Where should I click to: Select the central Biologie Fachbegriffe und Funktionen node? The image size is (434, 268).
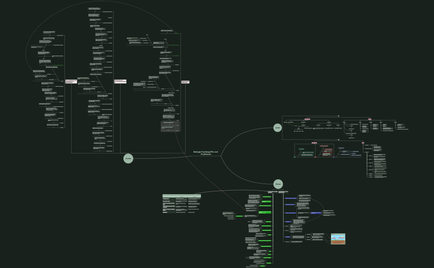click(205, 153)
